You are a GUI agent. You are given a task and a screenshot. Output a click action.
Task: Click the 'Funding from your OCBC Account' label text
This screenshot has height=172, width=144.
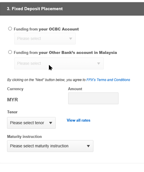pos(46,29)
